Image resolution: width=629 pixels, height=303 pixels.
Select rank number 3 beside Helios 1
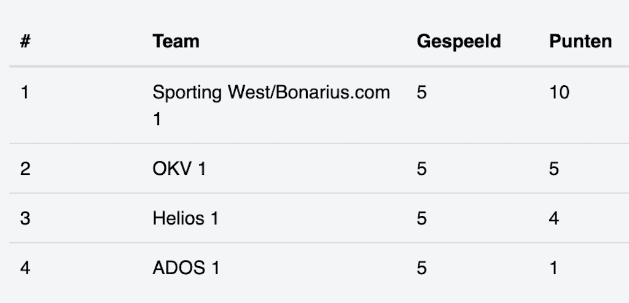tap(25, 218)
